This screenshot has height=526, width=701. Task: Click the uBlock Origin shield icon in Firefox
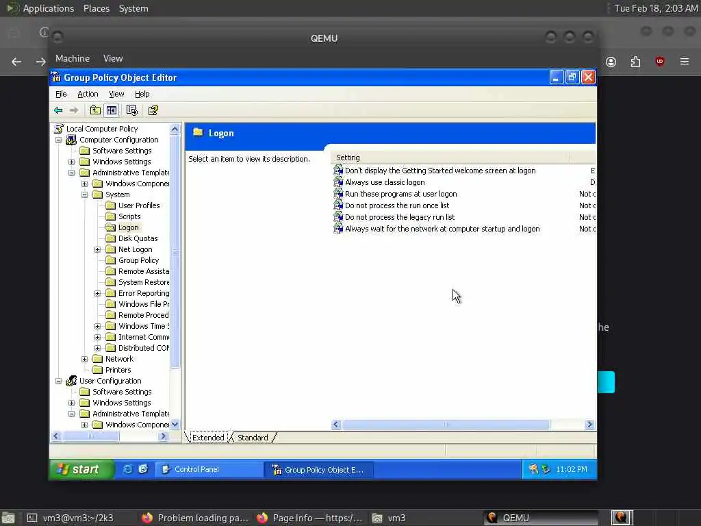pyautogui.click(x=659, y=62)
